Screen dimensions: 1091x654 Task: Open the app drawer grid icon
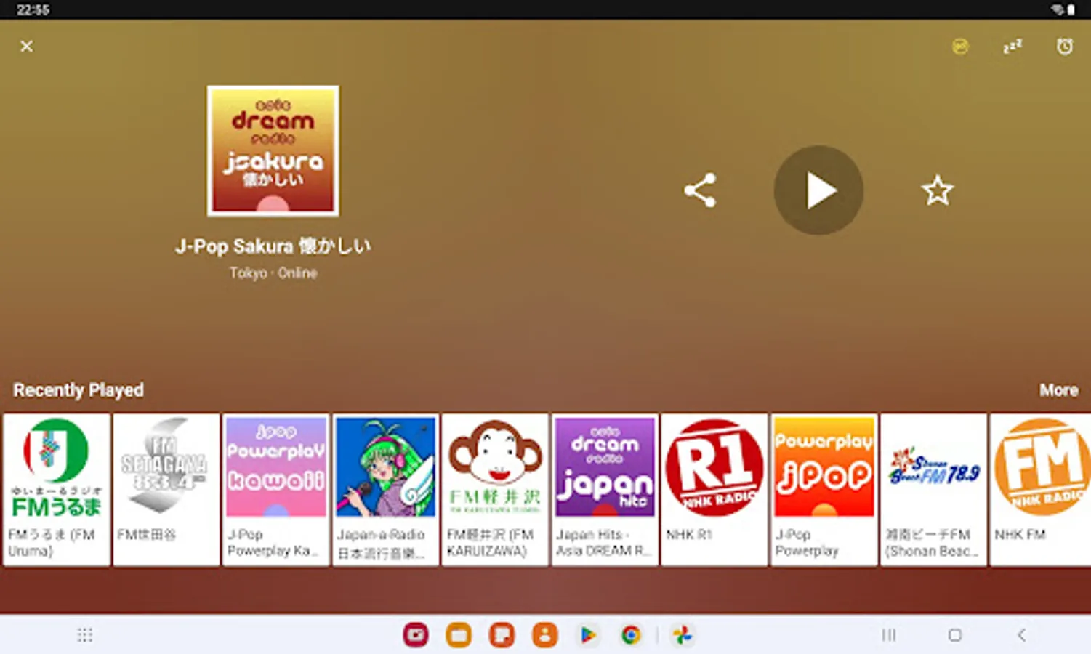point(85,635)
